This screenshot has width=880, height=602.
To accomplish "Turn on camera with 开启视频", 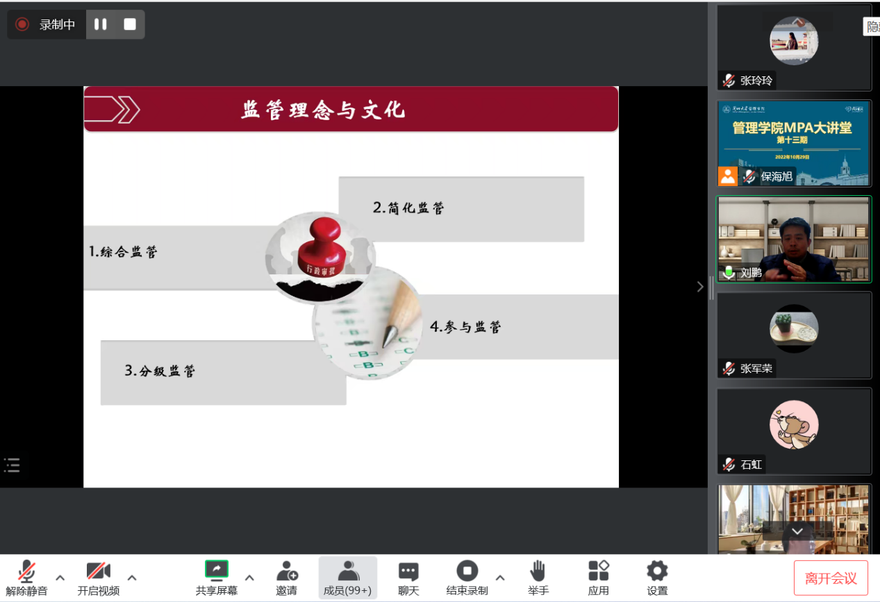I will [x=98, y=578].
